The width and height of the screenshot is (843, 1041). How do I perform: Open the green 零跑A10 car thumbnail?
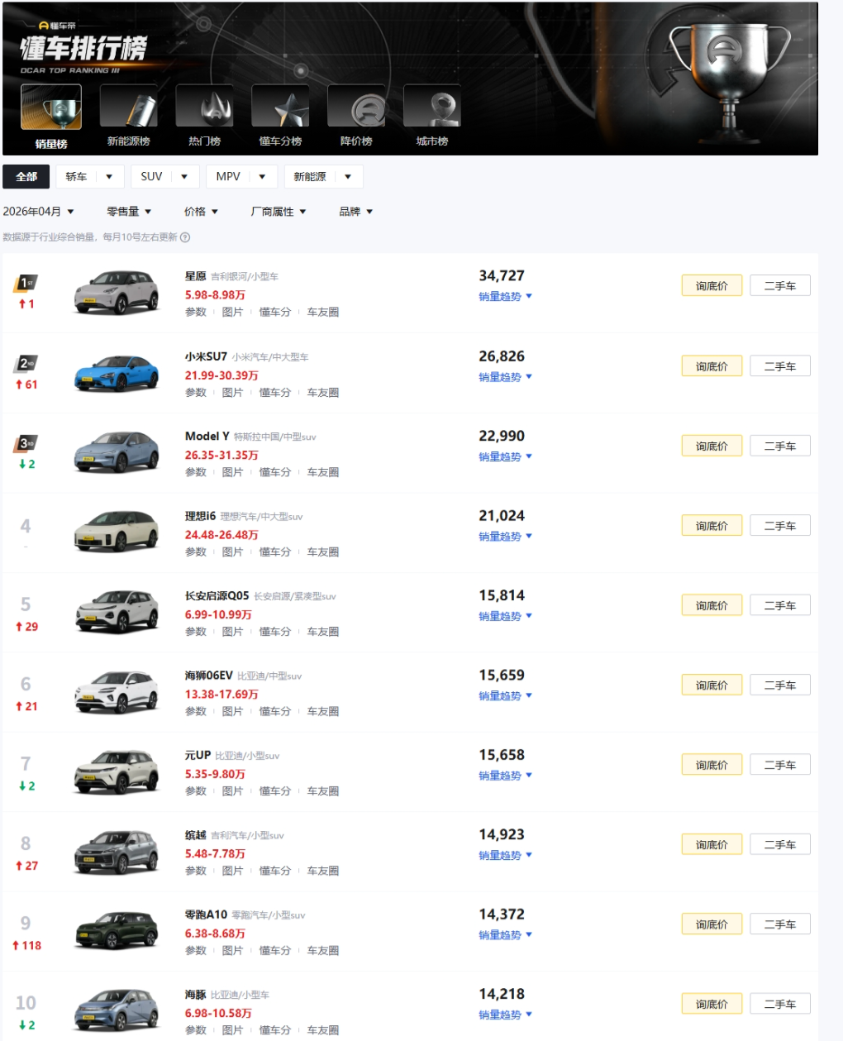click(117, 931)
